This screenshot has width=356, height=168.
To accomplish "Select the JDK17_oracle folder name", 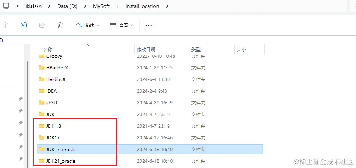I will coord(61,149).
